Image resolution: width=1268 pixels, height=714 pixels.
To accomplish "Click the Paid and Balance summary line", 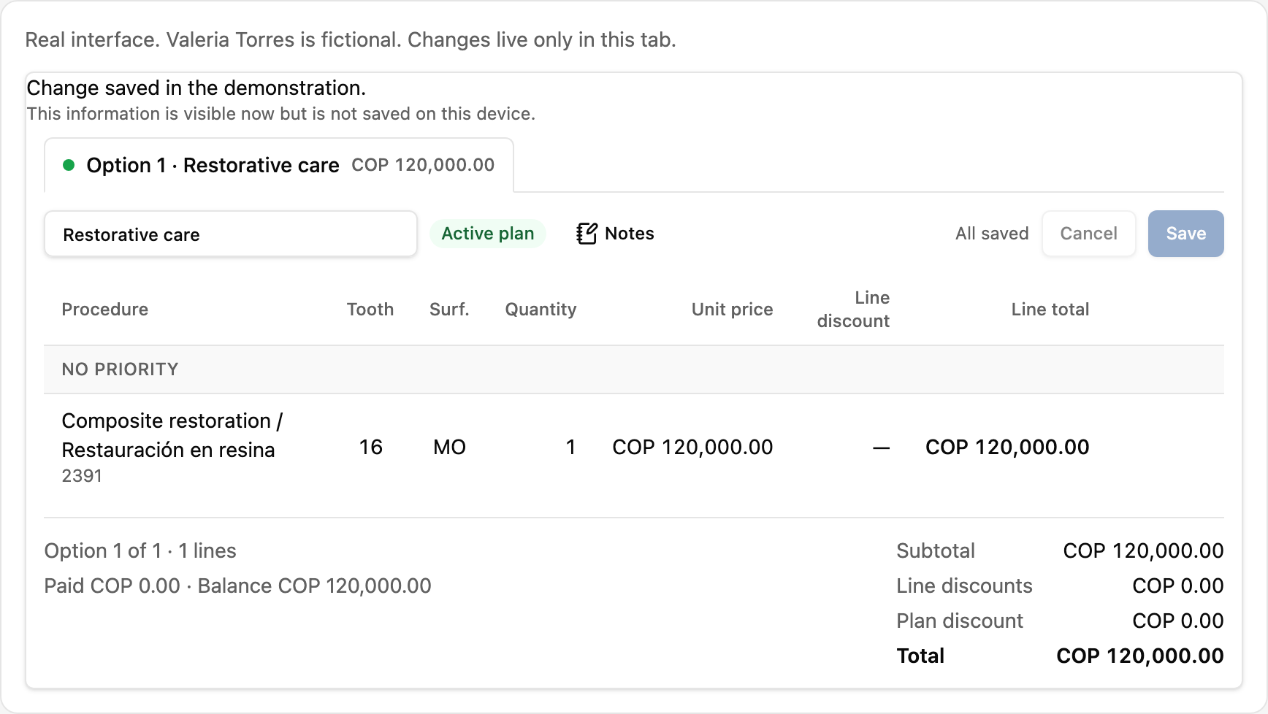I will point(237,586).
